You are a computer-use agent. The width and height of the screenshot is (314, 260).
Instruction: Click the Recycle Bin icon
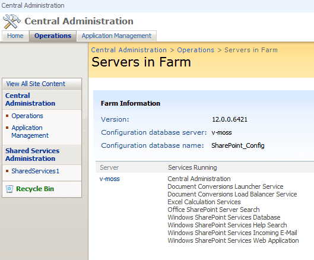click(x=9, y=189)
